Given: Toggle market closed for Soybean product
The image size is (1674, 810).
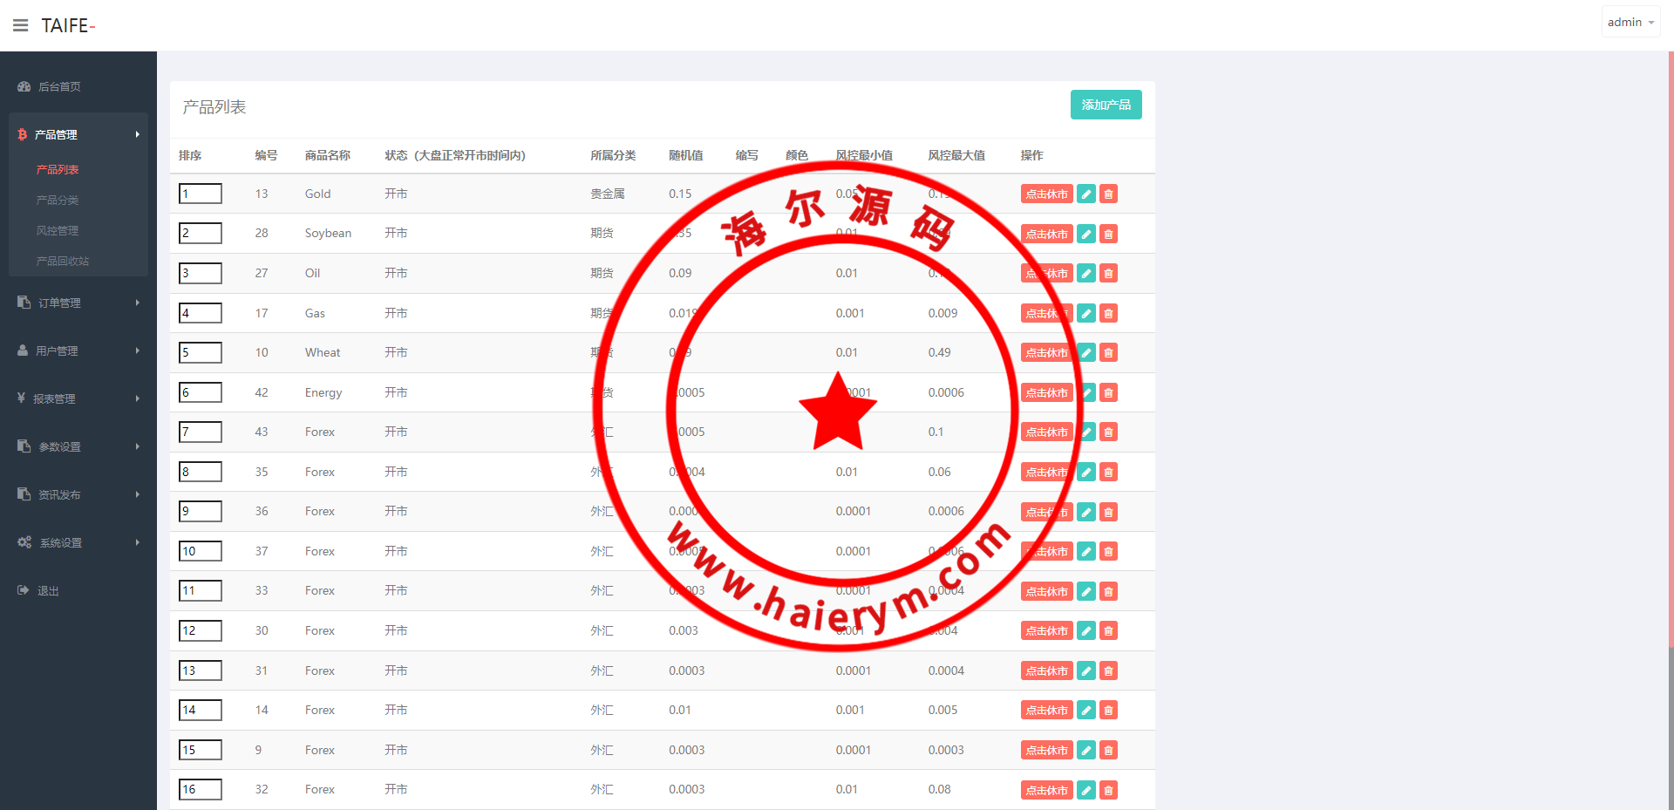Looking at the screenshot, I should (x=1046, y=234).
